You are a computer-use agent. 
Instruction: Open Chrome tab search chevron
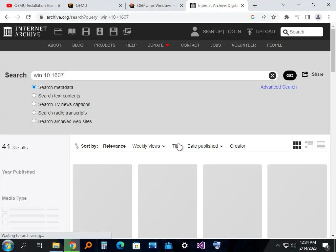pos(283,5)
